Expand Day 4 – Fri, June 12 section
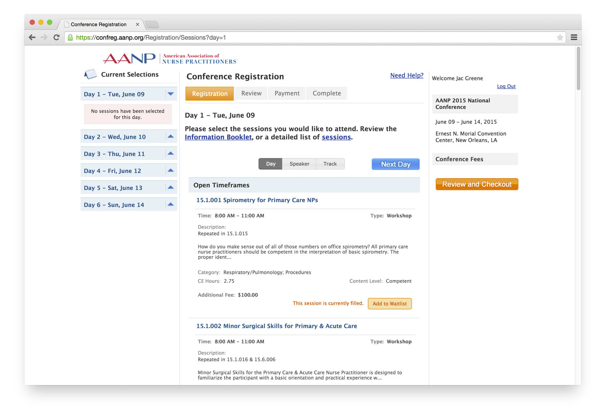This screenshot has height=420, width=606. click(x=170, y=171)
